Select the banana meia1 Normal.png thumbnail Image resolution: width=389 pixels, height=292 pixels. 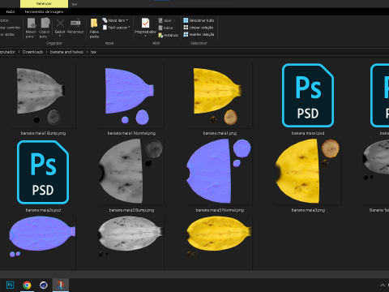point(131,96)
